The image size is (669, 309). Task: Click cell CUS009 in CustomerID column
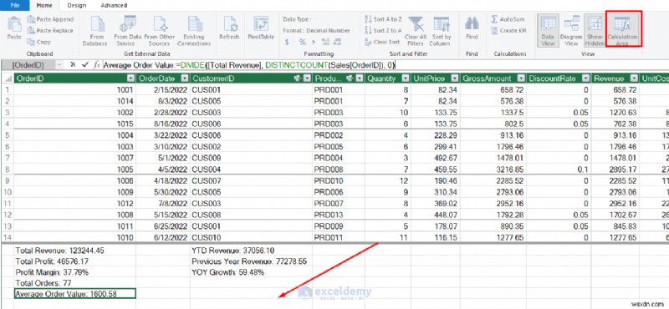point(251,158)
